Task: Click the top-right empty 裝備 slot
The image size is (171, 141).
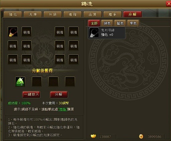Action: pyautogui.click(x=73, y=32)
